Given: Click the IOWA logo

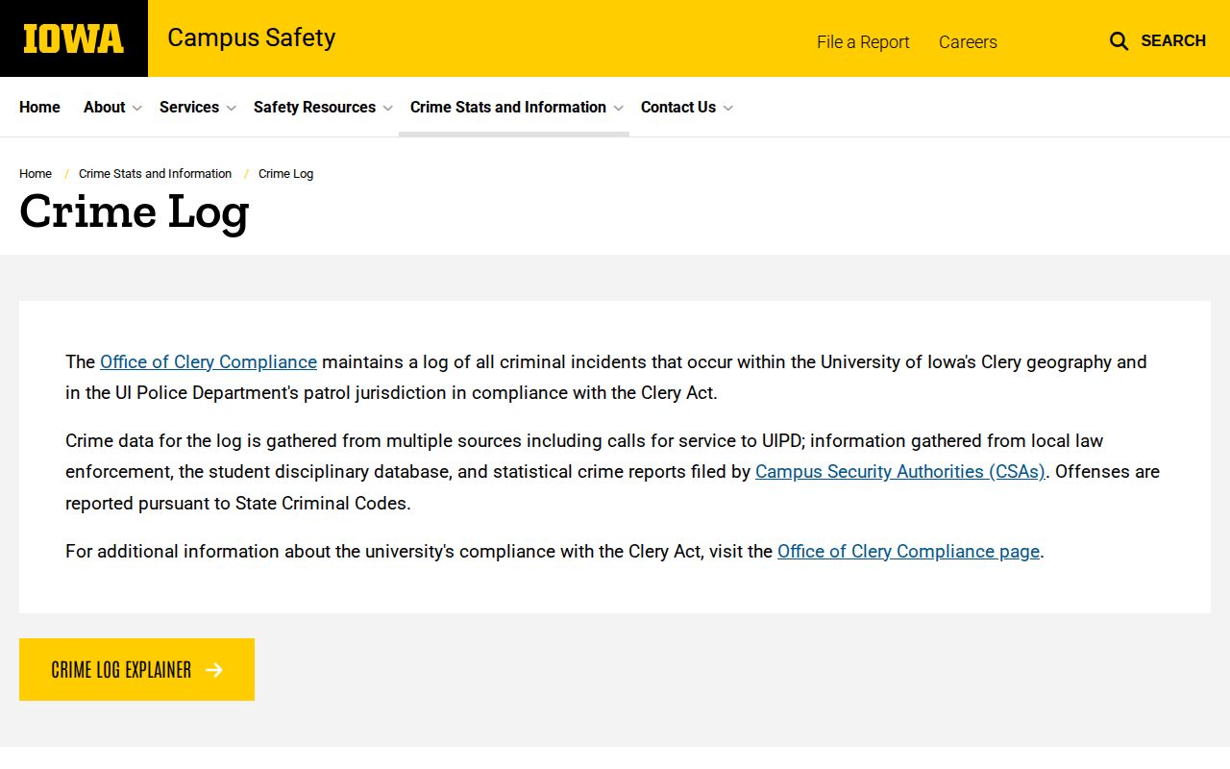Looking at the screenshot, I should pos(74,38).
